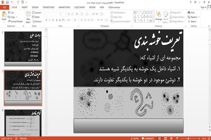The height and width of the screenshot is (140, 211).
Task: Open the Shape Outline dropdown
Action: click(177, 17)
